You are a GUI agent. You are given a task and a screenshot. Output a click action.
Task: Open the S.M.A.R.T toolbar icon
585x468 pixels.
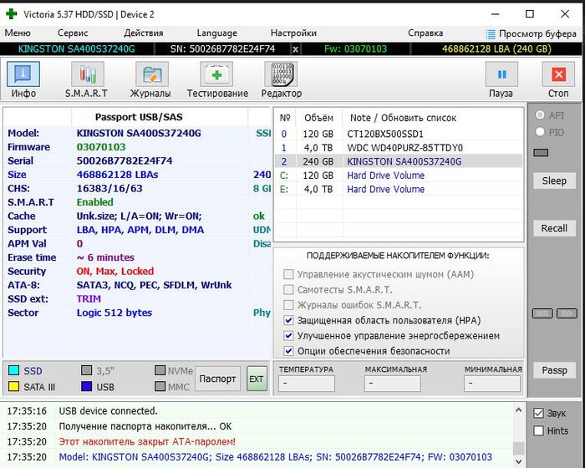click(x=87, y=74)
